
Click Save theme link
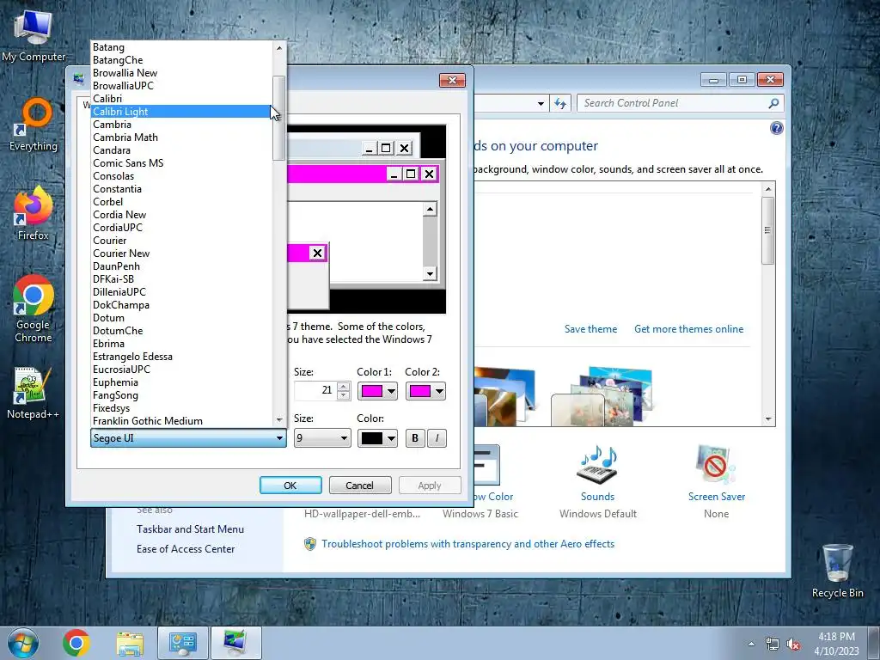tap(590, 329)
